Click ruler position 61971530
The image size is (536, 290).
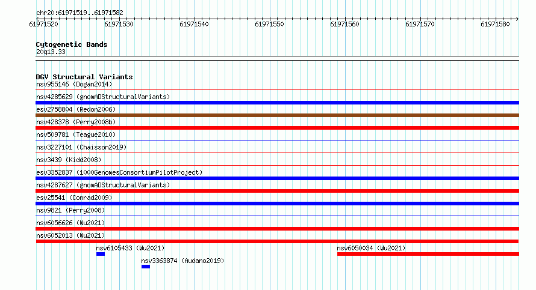pyautogui.click(x=119, y=24)
